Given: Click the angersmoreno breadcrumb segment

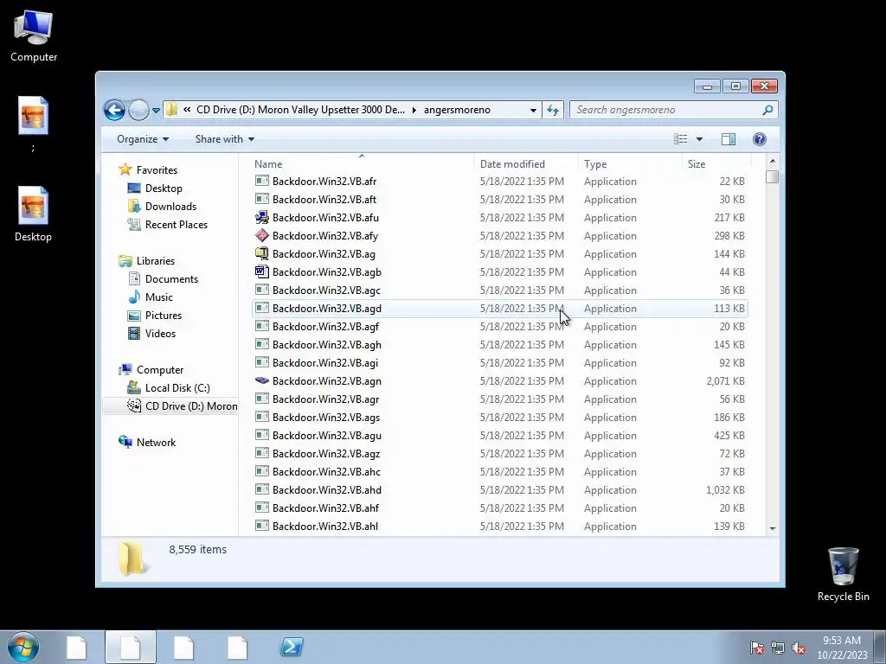Looking at the screenshot, I should 457,110.
